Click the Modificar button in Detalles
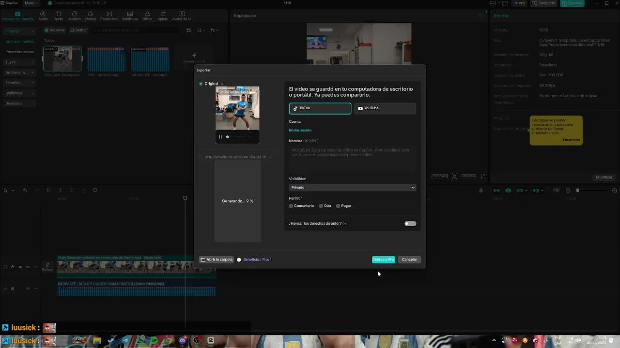Viewport: 620px width, 348px height. pyautogui.click(x=604, y=177)
